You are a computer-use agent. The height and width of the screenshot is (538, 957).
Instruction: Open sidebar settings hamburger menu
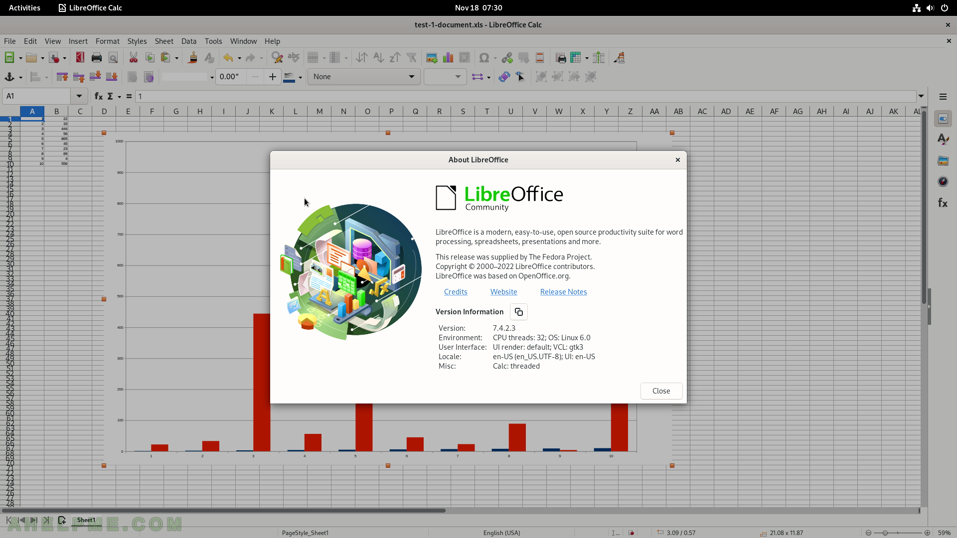943,97
